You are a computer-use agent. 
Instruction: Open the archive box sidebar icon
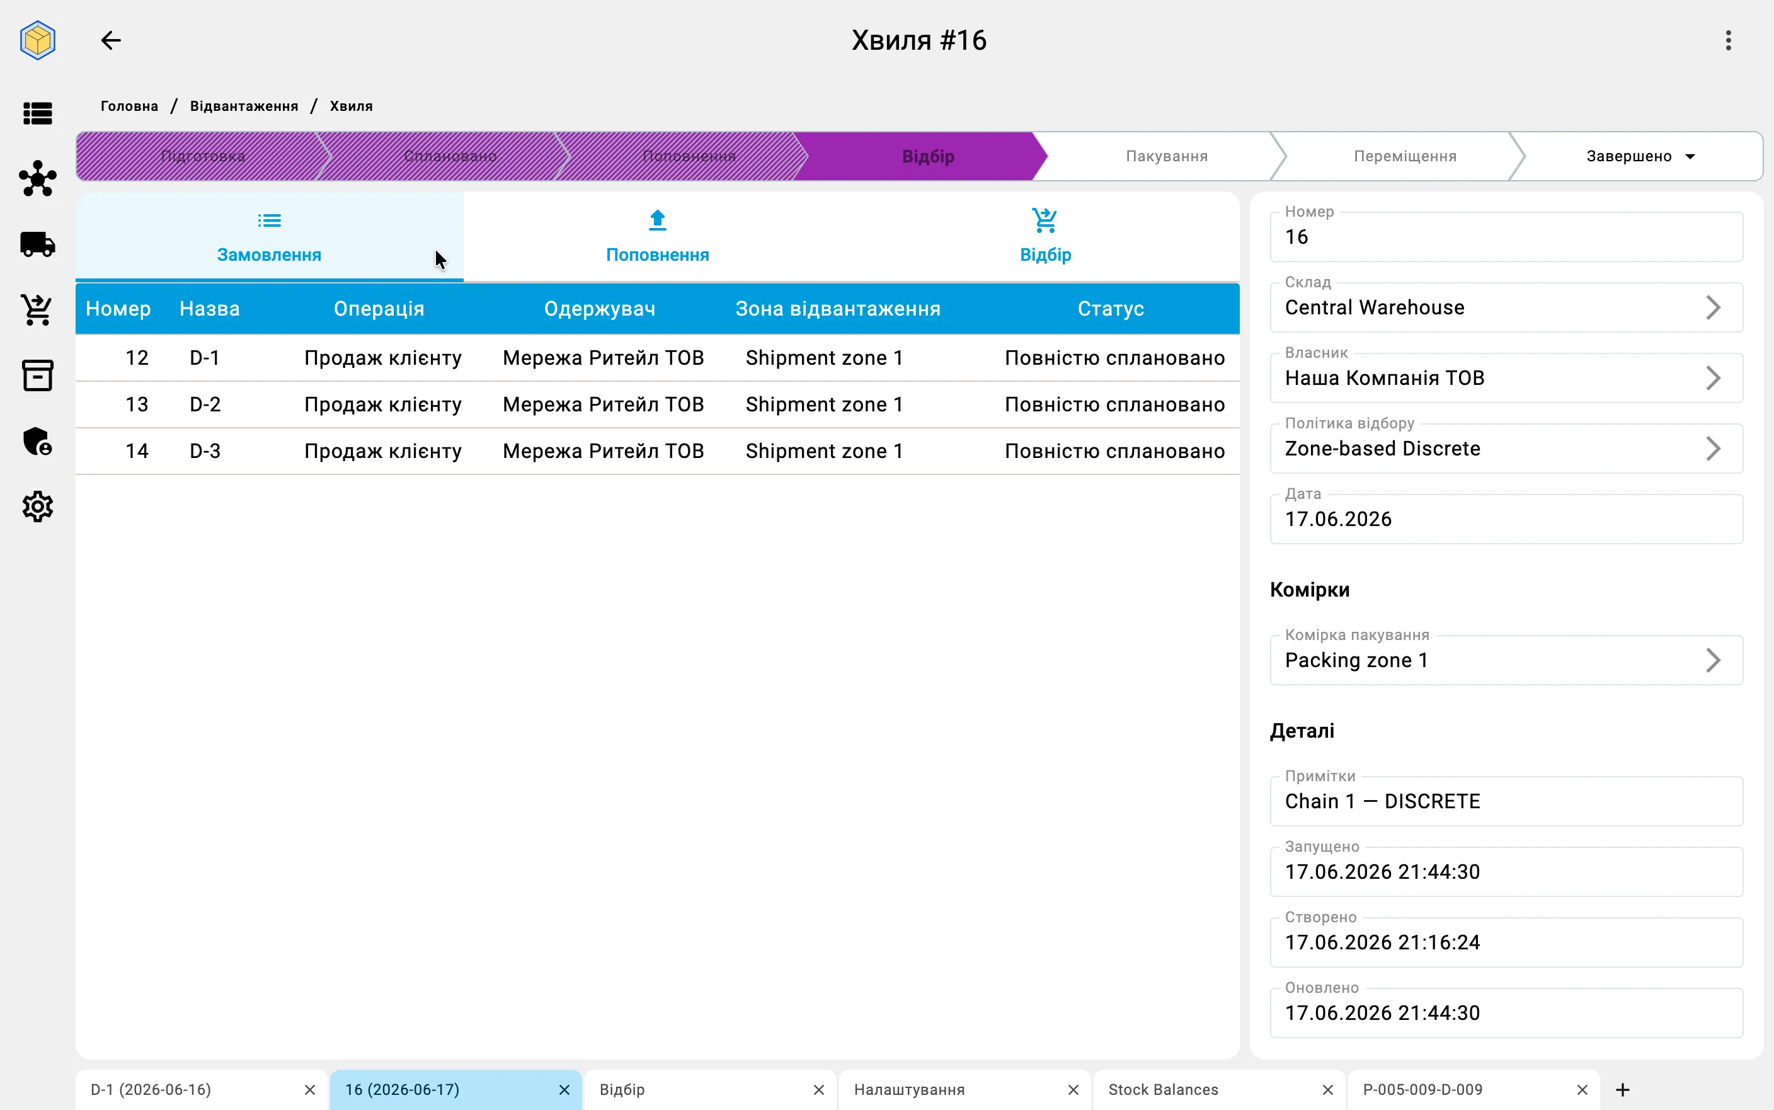[37, 375]
